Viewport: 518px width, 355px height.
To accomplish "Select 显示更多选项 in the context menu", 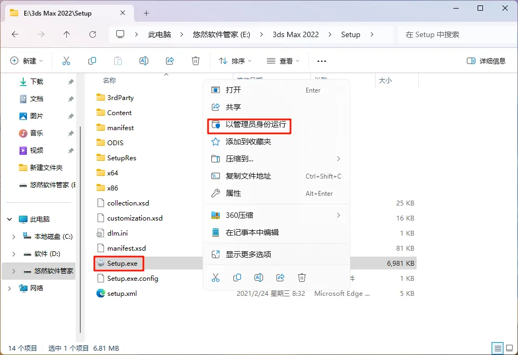I will point(276,254).
